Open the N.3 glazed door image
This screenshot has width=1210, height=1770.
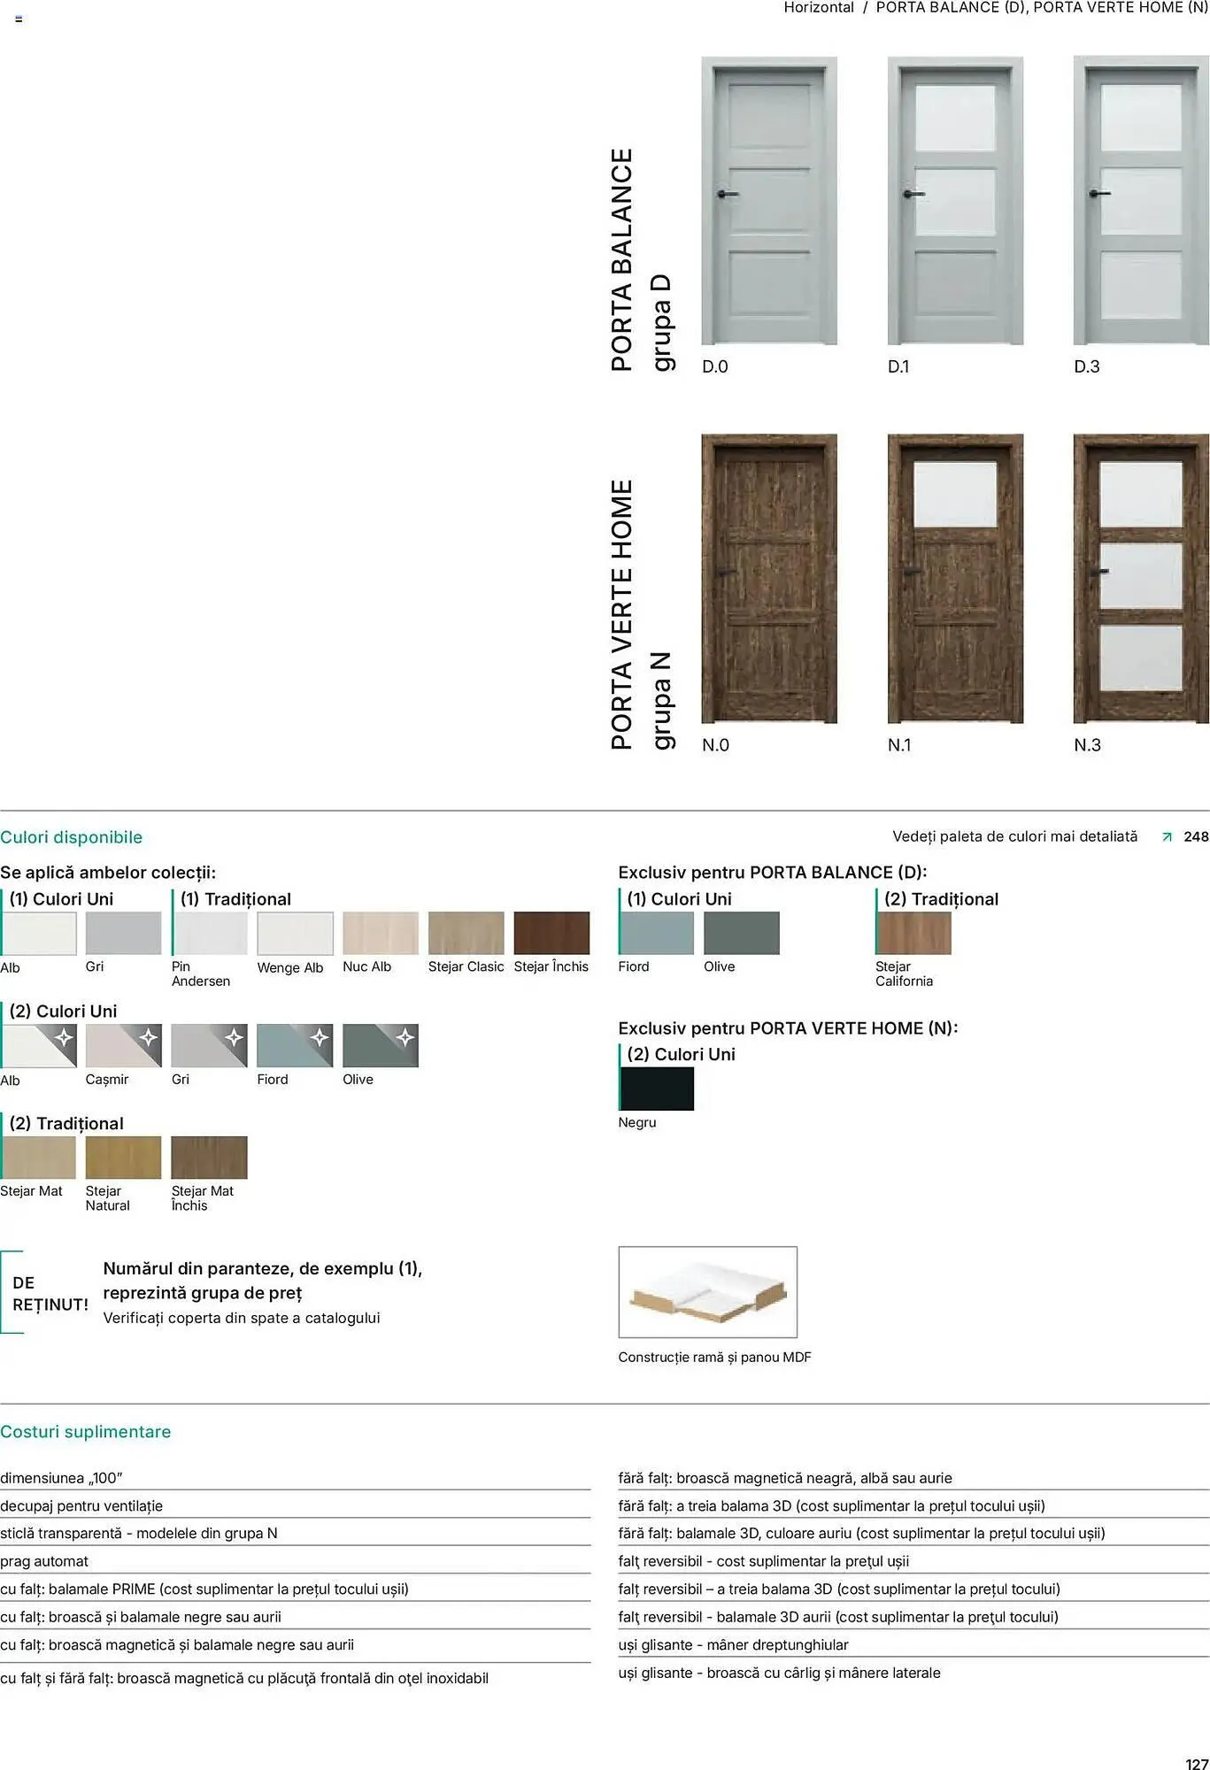1140,579
